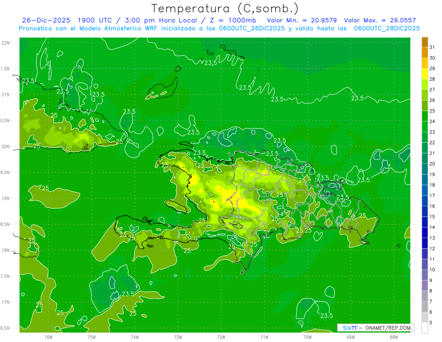The width and height of the screenshot is (442, 342).
Task: Click the "72W" longitude axis label
Action: pos(221,337)
